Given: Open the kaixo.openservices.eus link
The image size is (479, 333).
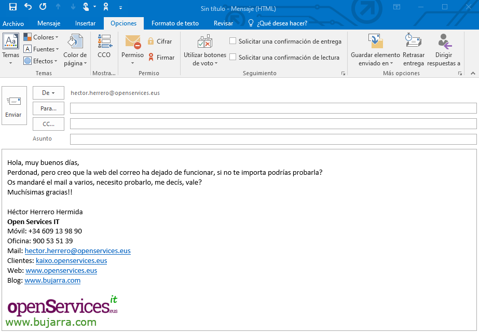Looking at the screenshot, I should click(72, 261).
